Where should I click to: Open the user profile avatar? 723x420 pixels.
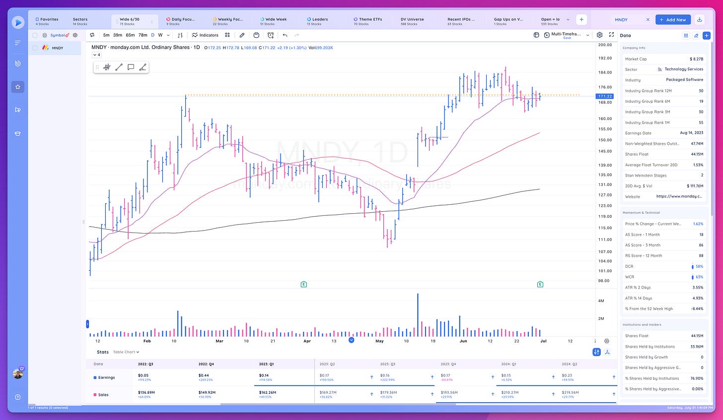coord(18,373)
